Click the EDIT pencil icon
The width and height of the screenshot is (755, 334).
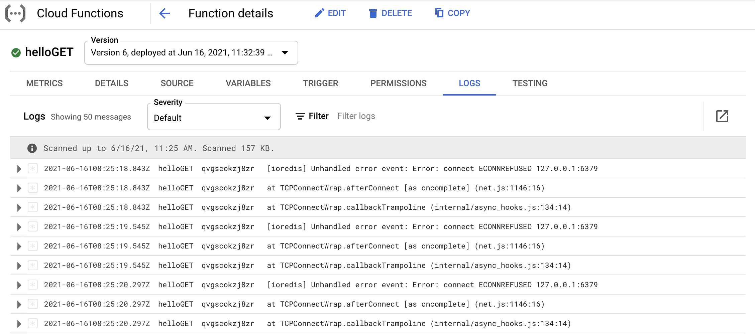[x=319, y=13]
